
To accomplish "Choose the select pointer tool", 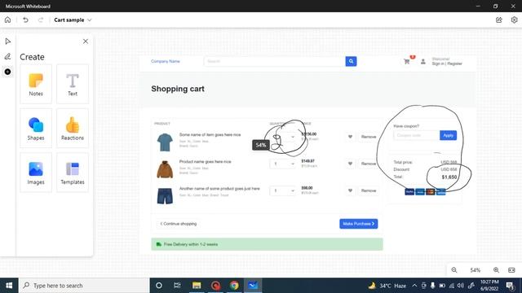I will tap(7, 42).
